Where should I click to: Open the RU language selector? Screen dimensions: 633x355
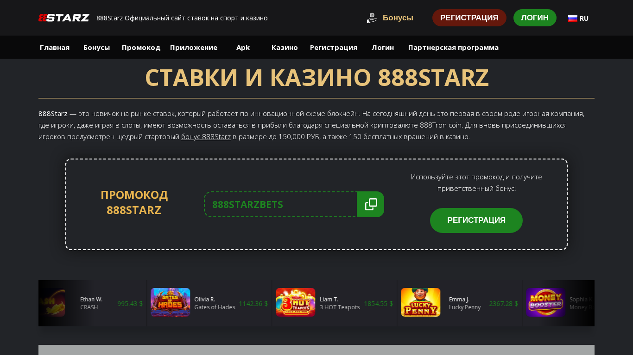pyautogui.click(x=578, y=18)
